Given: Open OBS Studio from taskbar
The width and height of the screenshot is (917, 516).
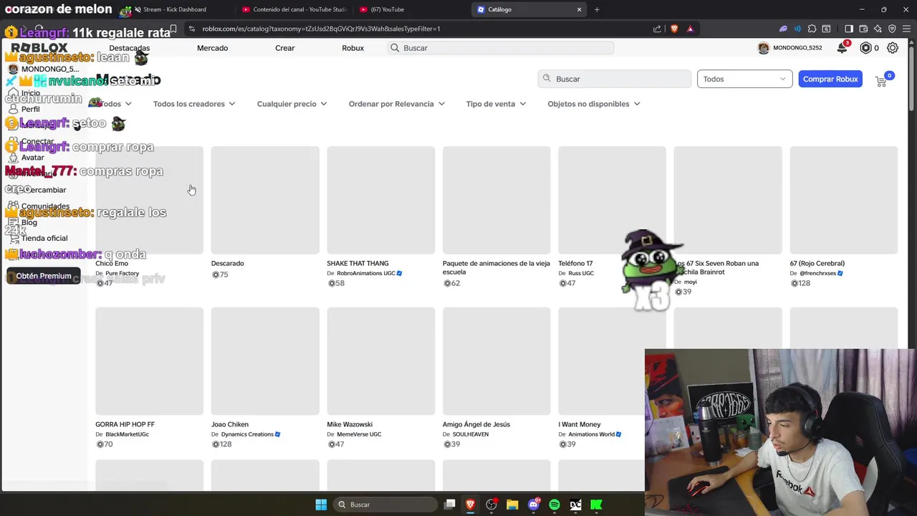Looking at the screenshot, I should pyautogui.click(x=491, y=505).
